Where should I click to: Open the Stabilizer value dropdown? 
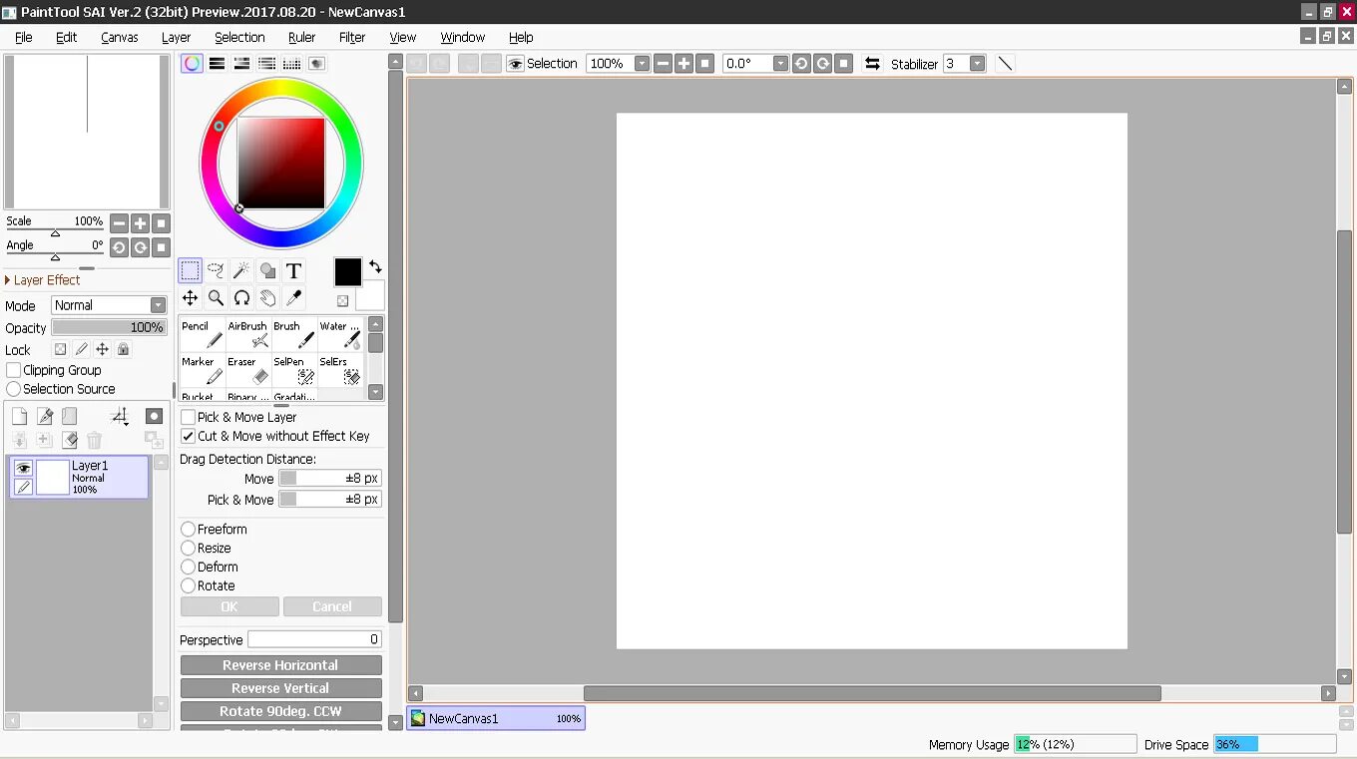coord(977,64)
